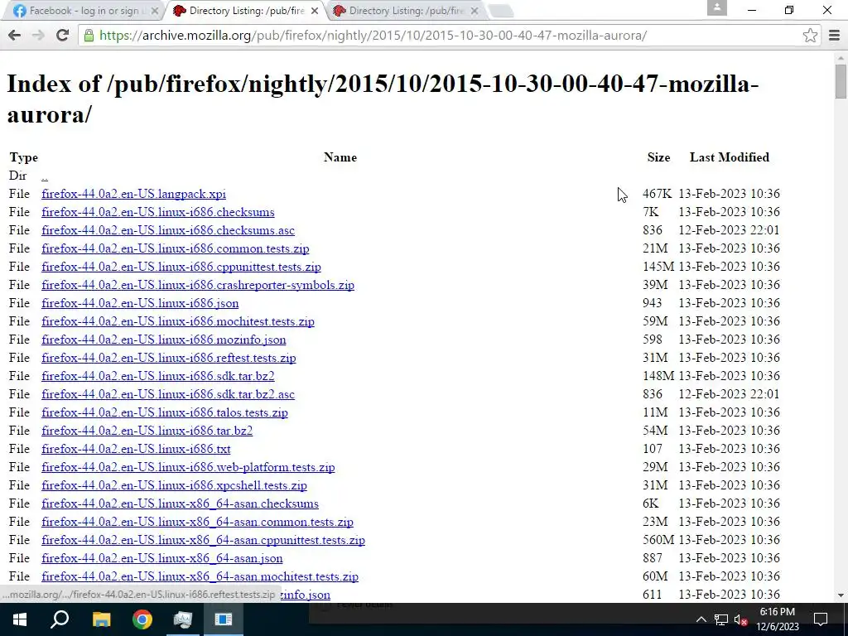Click the muted volume tray icon

click(x=740, y=619)
